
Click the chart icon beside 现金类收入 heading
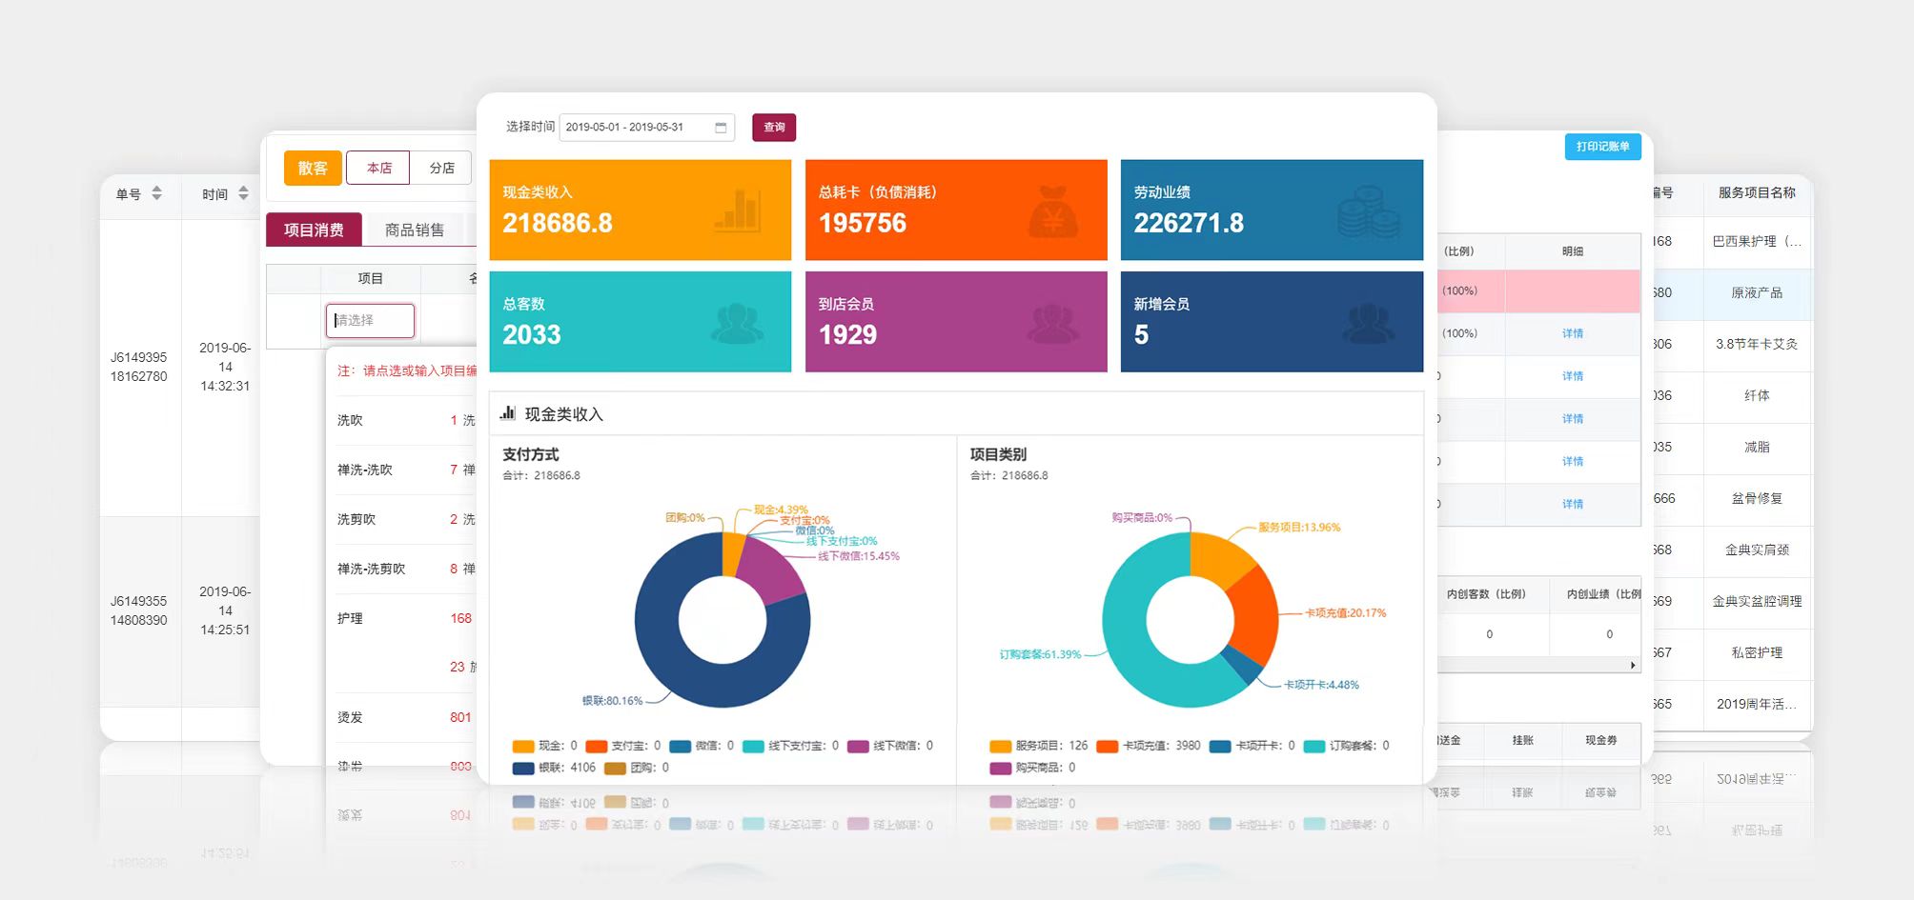tap(508, 413)
